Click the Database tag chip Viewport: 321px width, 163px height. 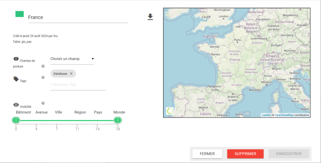63,73
